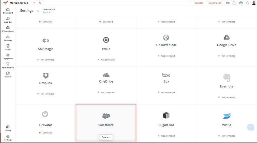Open the list view icon in header

point(228,3)
